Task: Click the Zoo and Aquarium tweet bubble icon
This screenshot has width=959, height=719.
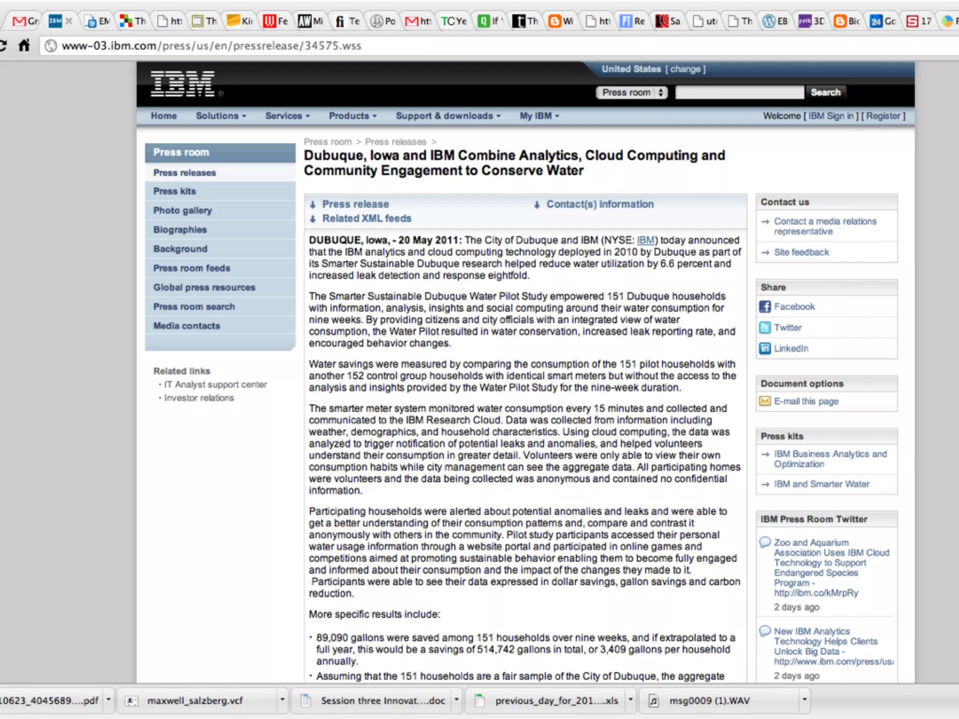Action: (x=765, y=543)
